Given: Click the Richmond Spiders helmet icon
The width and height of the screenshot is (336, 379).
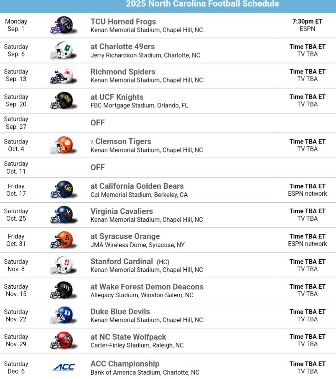Looking at the screenshot, I should (62, 75).
